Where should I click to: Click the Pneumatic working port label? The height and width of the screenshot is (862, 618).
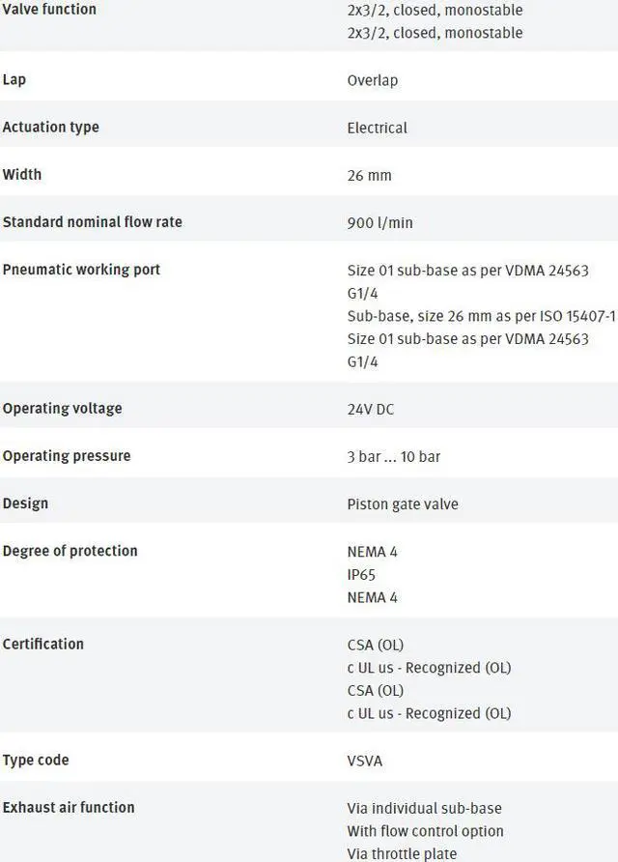[x=81, y=270]
